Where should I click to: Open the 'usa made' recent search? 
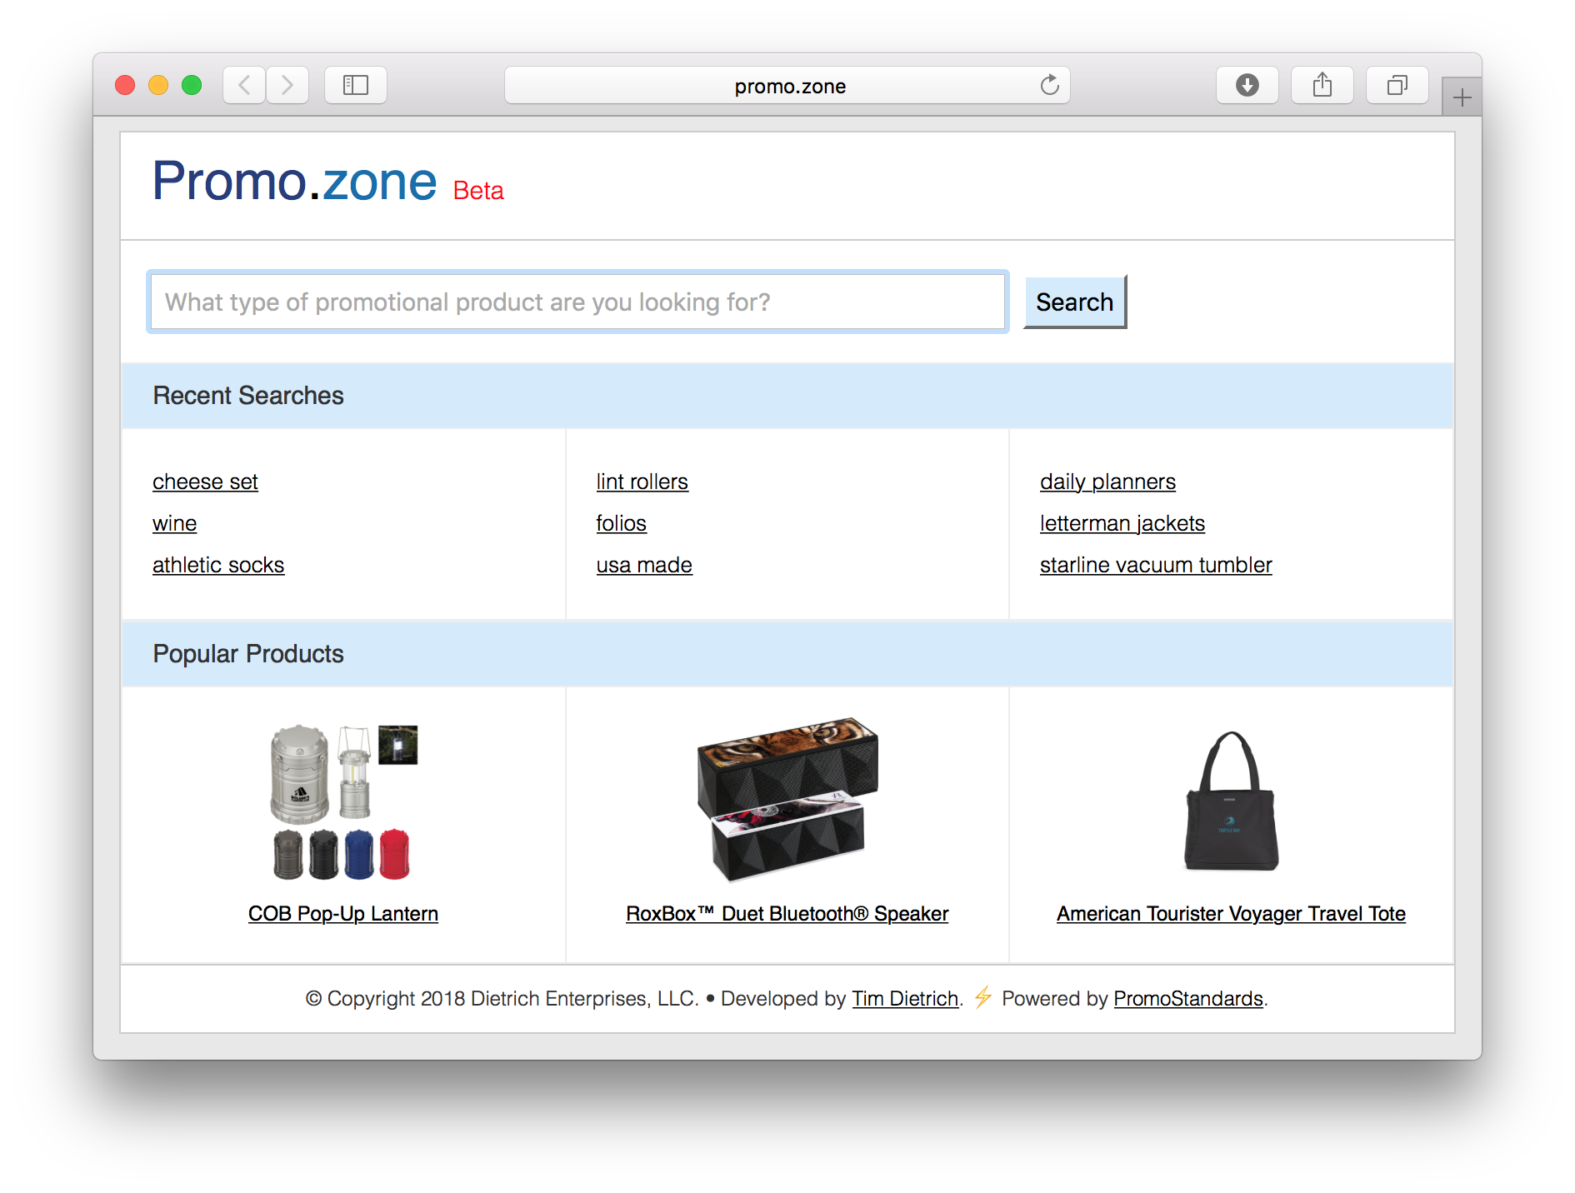[x=644, y=565]
